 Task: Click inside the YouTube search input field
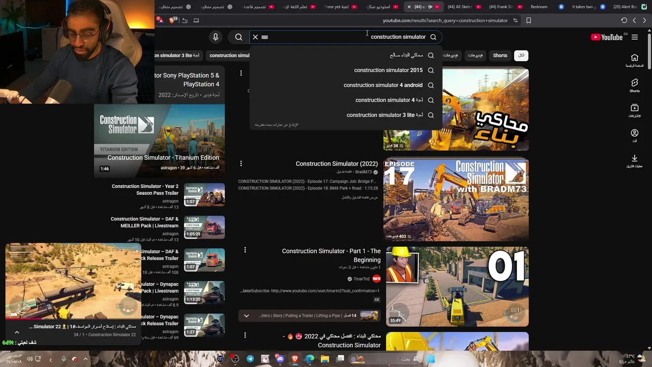coord(346,37)
